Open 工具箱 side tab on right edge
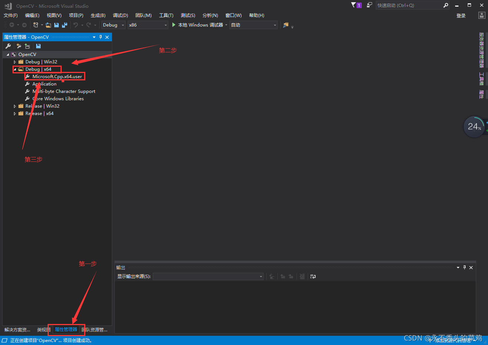The height and width of the screenshot is (345, 488). pos(481,79)
